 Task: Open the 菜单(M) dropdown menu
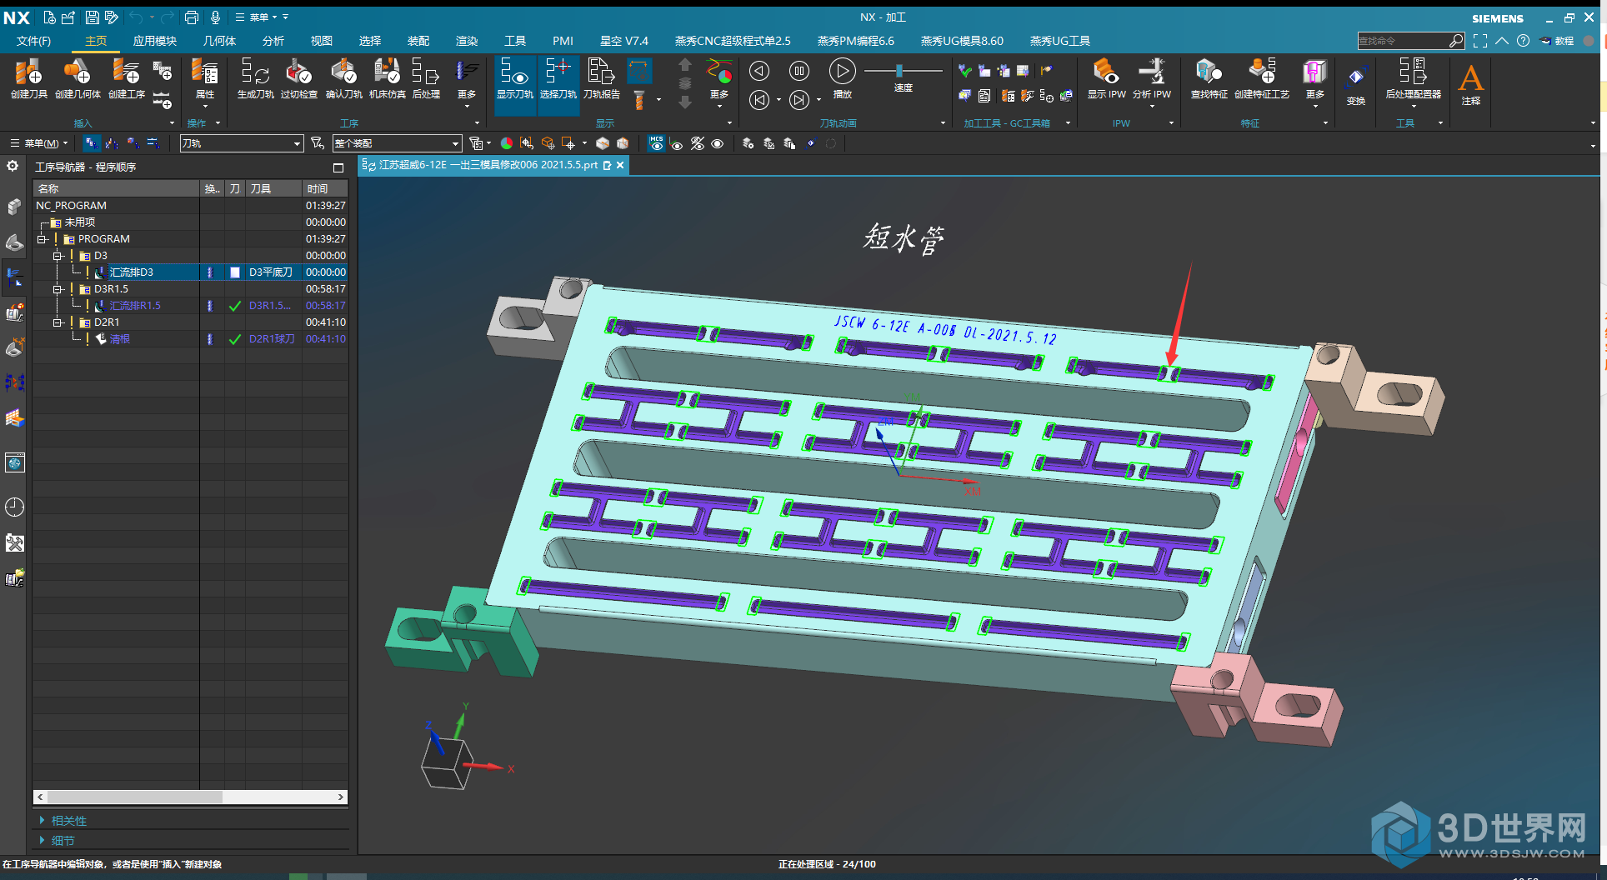tap(39, 143)
